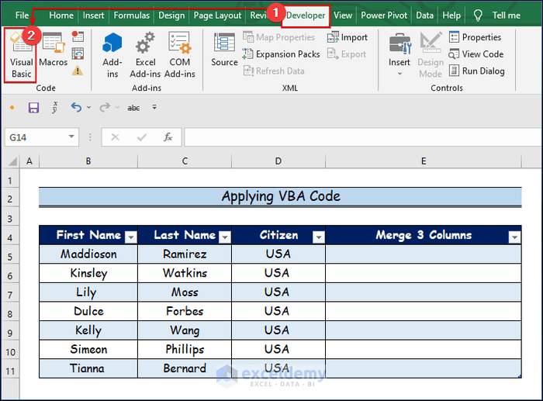Click the strikethrough abc icon

coord(133,108)
